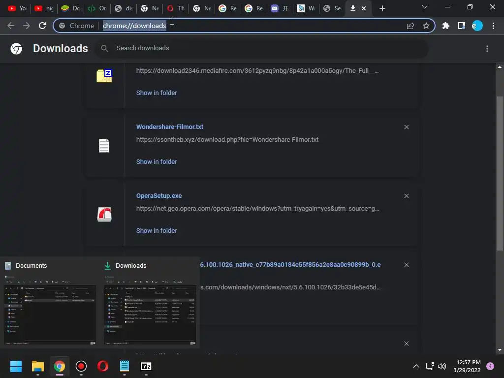
Task: Open the clock and date flyout
Action: (467, 366)
